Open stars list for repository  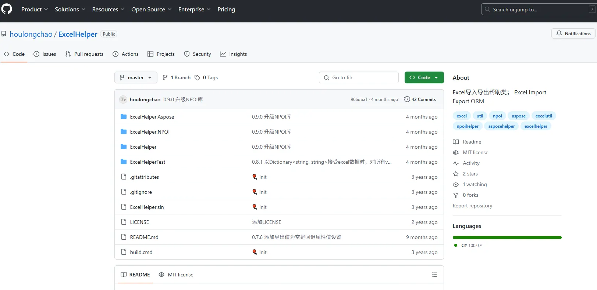470,174
